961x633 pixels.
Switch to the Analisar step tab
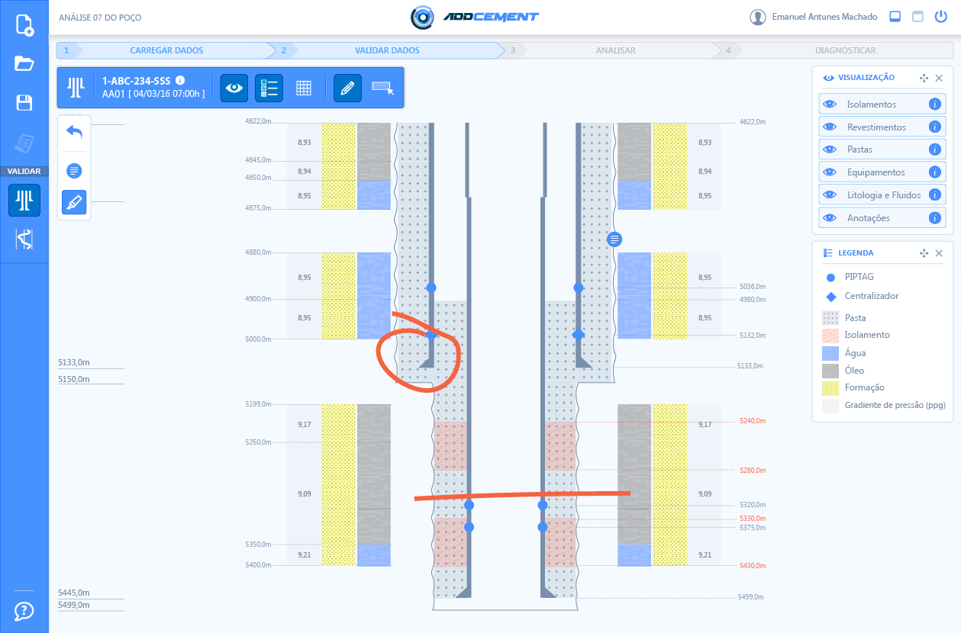click(x=615, y=50)
